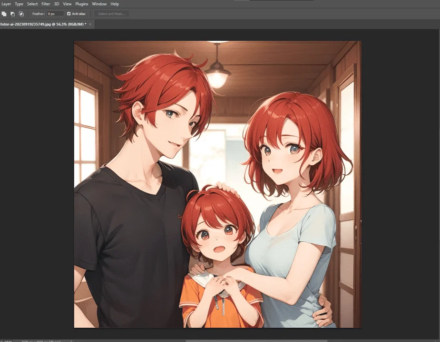Open the Select menu

coord(32,4)
